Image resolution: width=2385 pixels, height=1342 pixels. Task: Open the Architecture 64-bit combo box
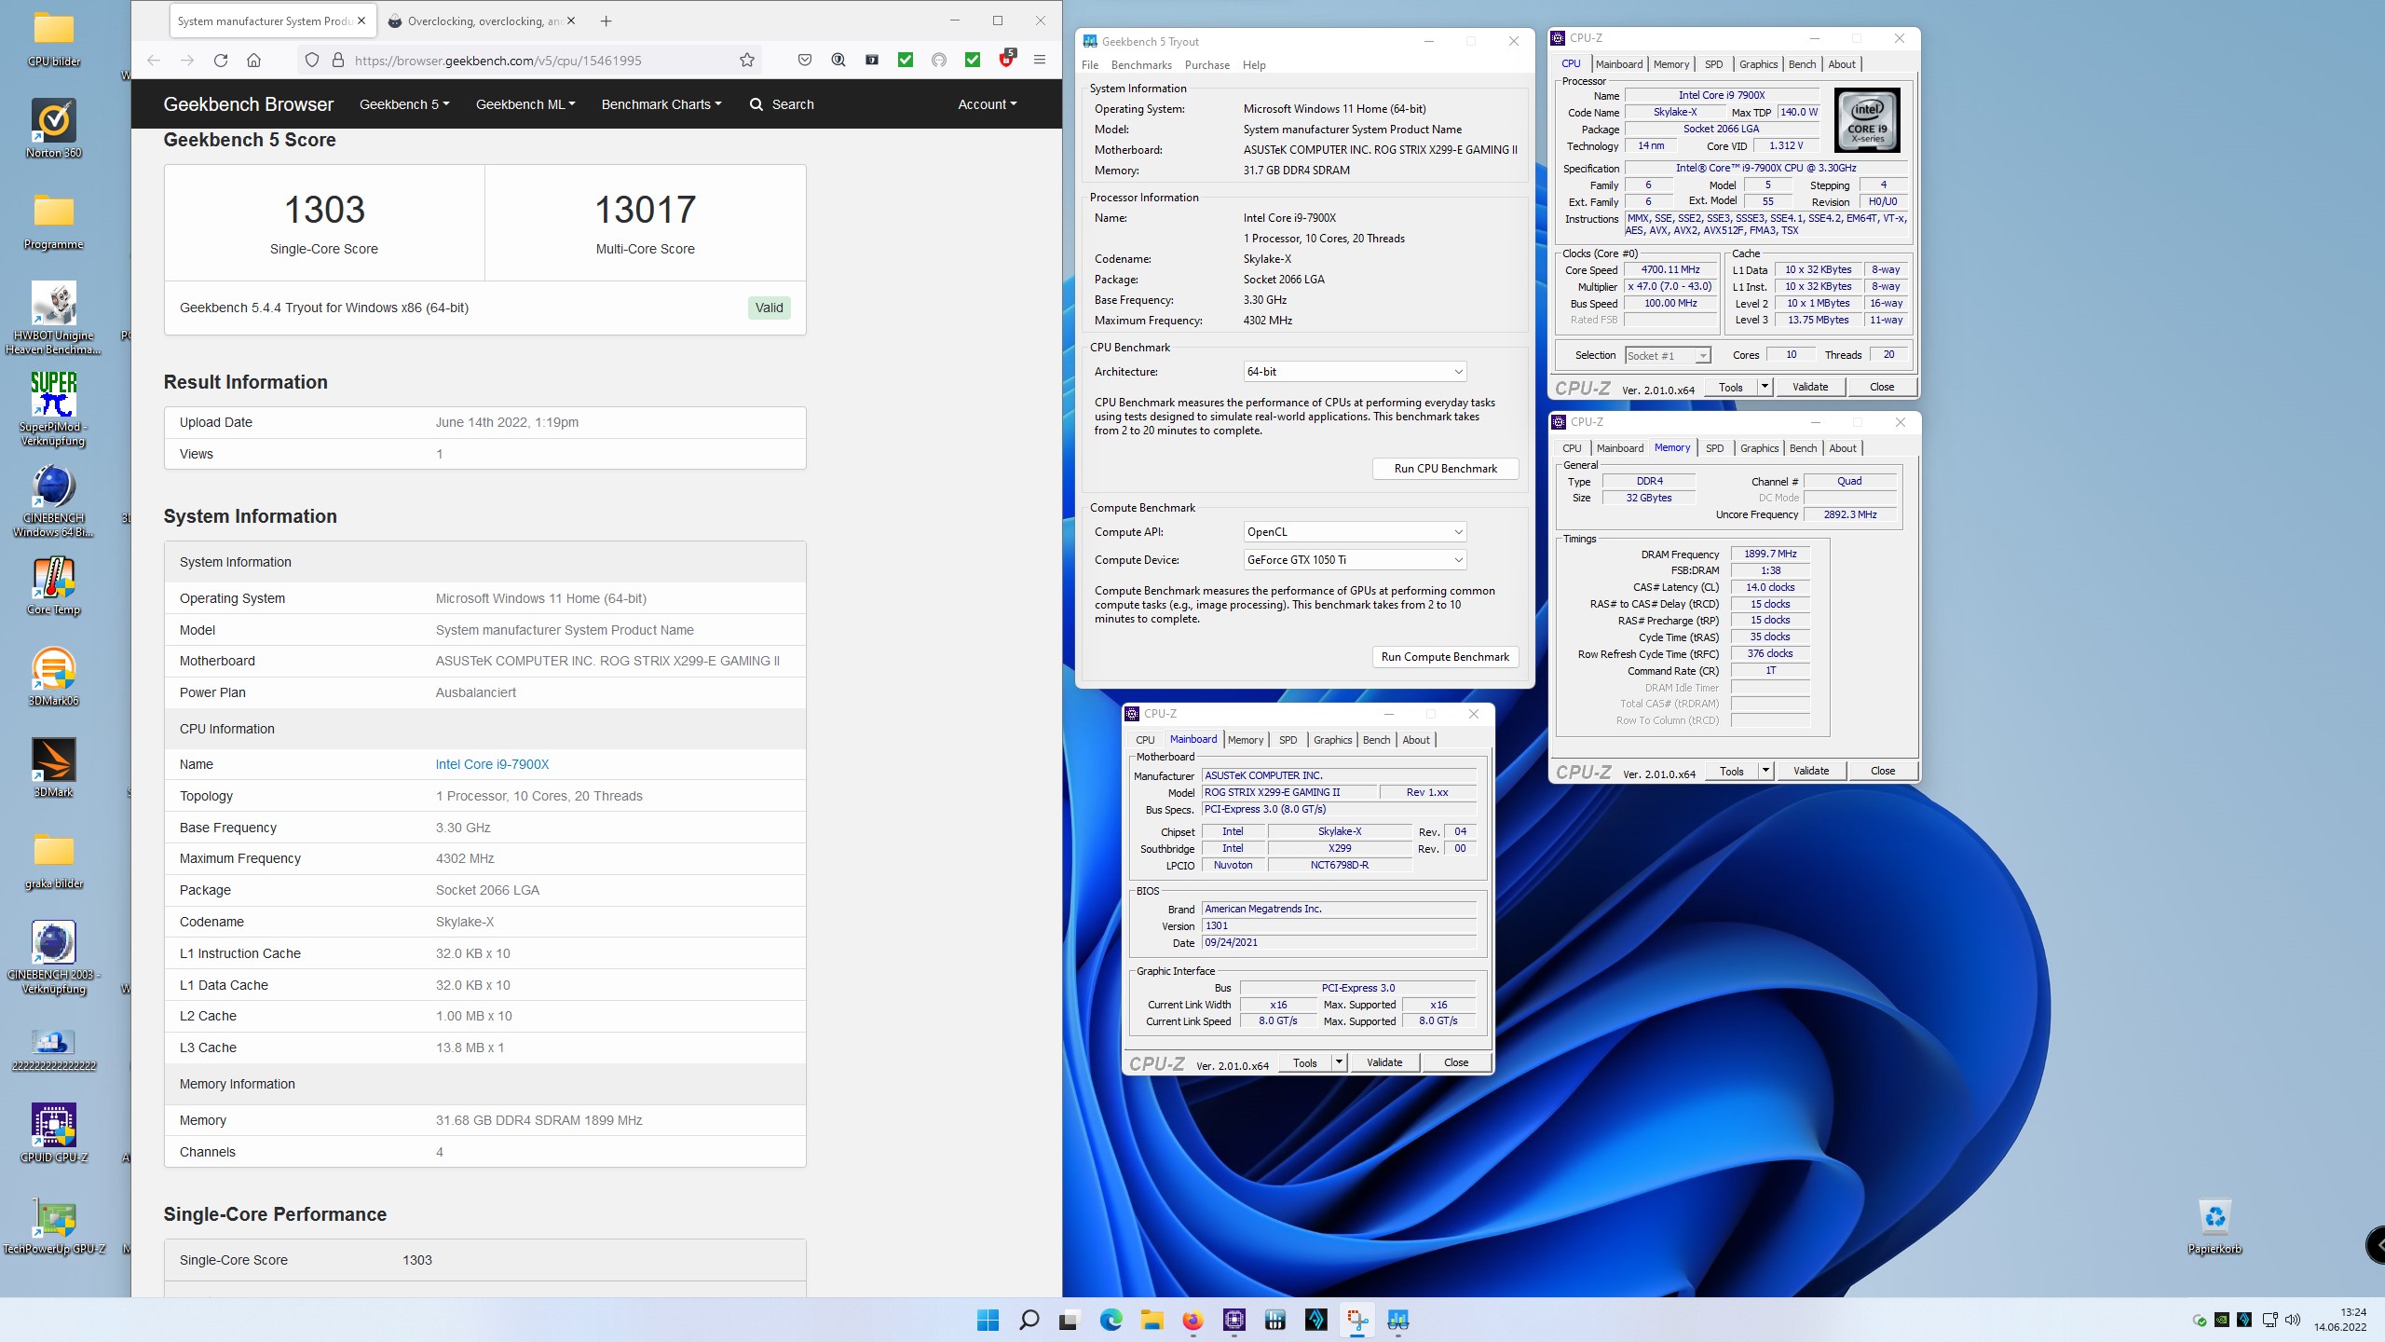pyautogui.click(x=1355, y=372)
